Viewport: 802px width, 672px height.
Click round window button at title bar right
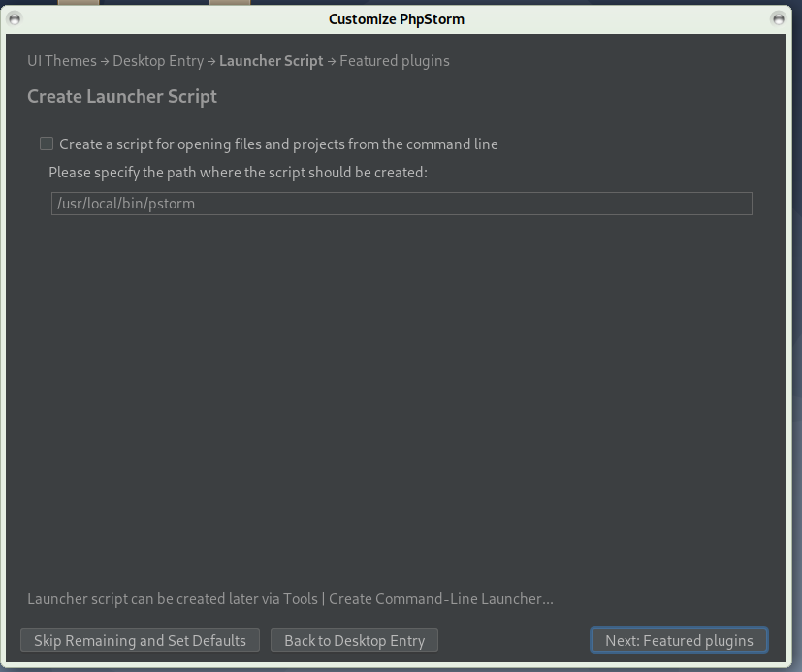[778, 18]
